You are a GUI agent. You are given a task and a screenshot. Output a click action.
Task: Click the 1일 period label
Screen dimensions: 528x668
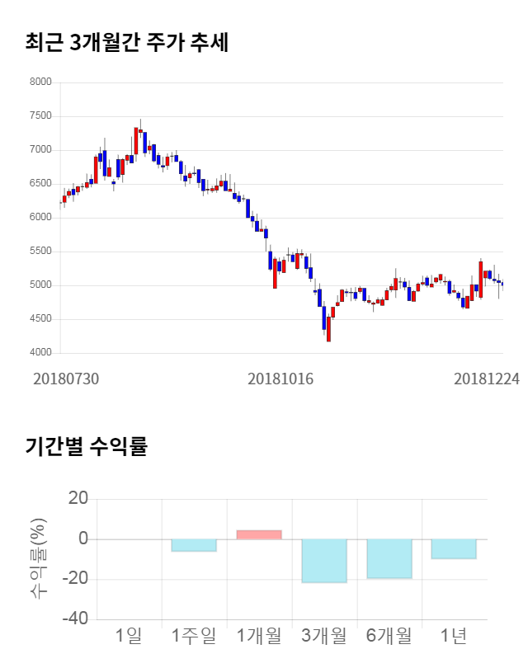(x=129, y=636)
